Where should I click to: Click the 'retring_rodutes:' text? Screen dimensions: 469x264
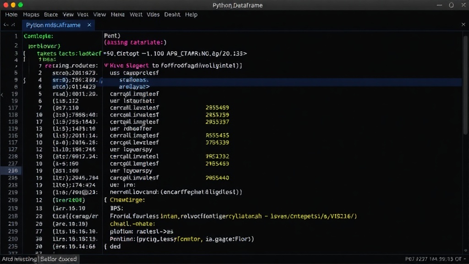tap(71, 66)
